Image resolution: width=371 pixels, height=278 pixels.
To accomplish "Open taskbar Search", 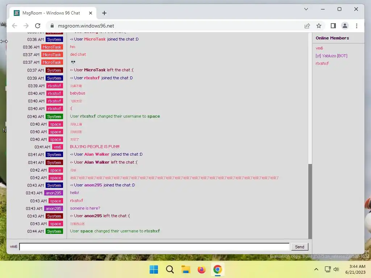I will (170, 269).
